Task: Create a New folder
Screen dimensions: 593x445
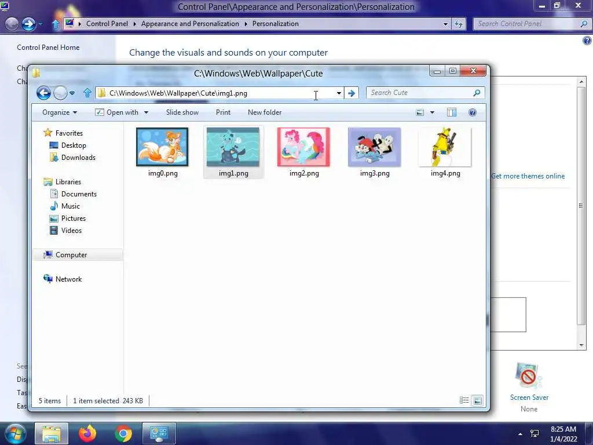Action: (265, 112)
